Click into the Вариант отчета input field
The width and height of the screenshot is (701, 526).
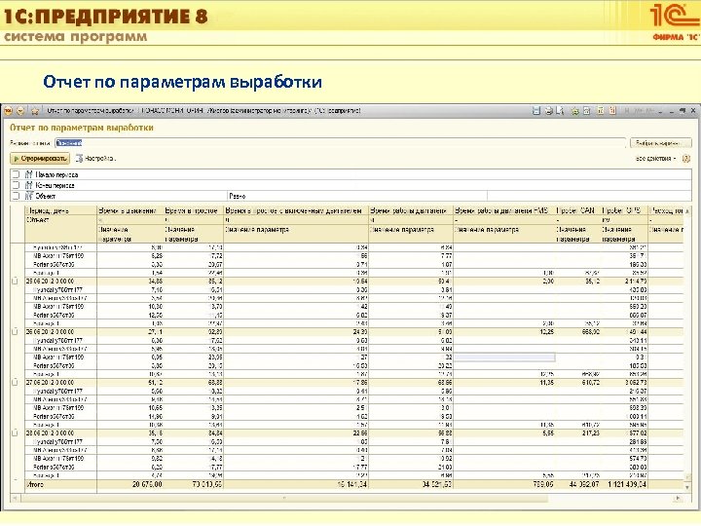[x=340, y=143]
